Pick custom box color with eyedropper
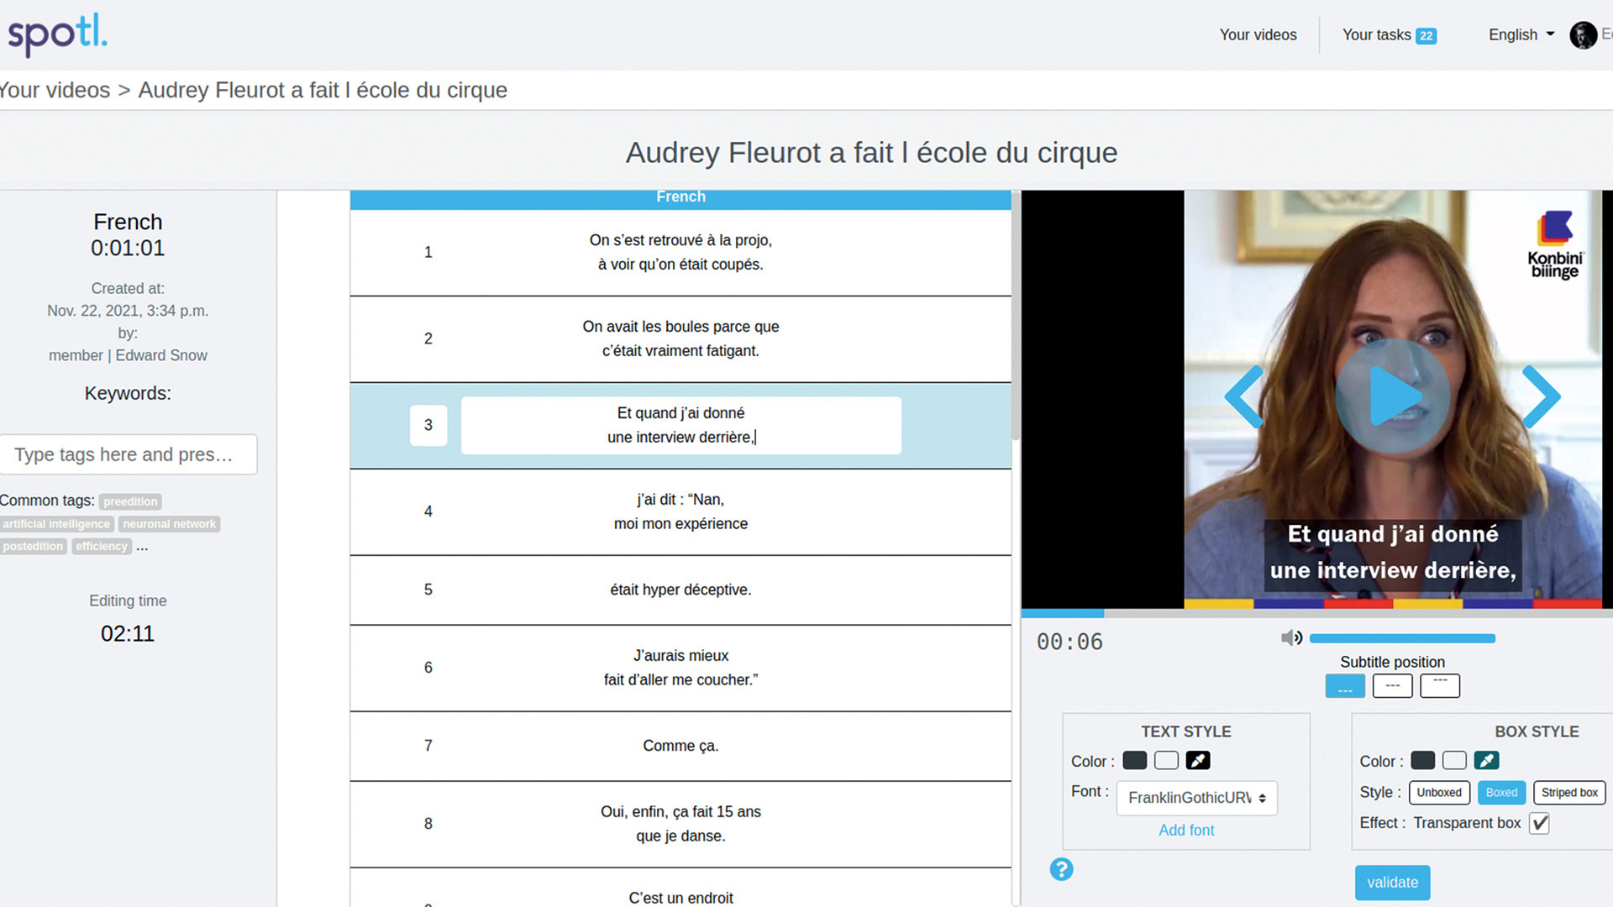 coord(1486,761)
